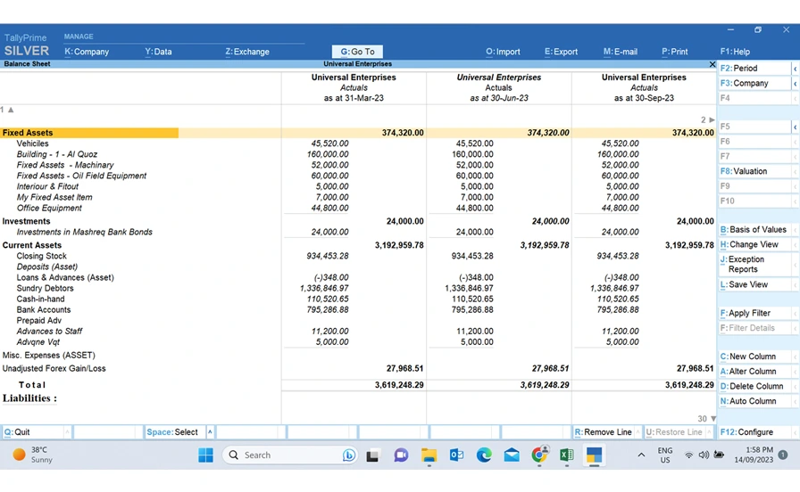Open Google Chrome from the taskbar
The width and height of the screenshot is (800, 492).
click(539, 455)
